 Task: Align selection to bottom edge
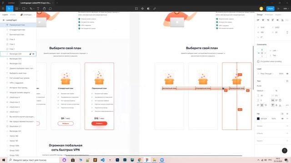point(282,20)
